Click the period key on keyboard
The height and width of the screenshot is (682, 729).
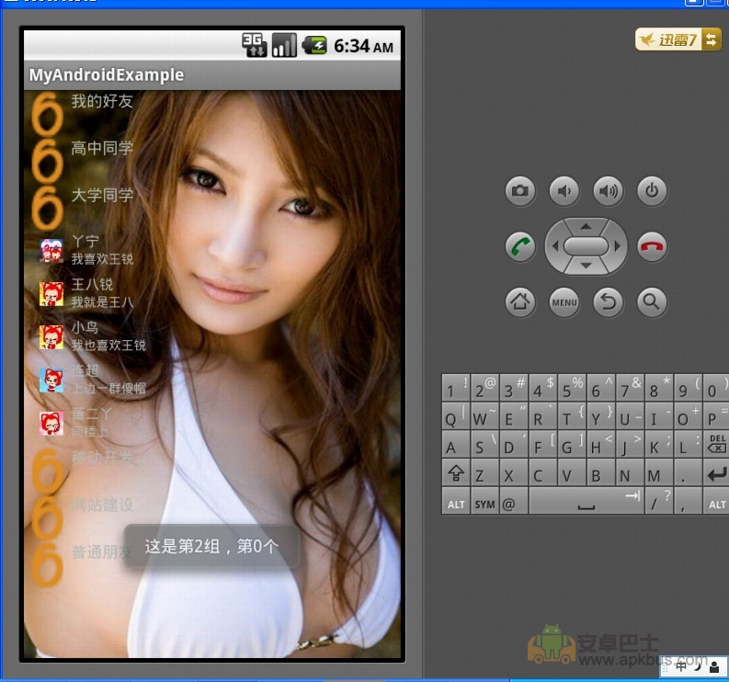click(688, 472)
